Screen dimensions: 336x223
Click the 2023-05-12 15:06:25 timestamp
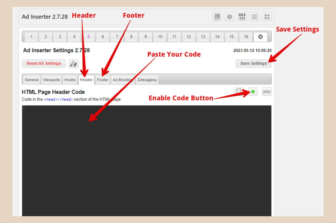[x=253, y=50]
